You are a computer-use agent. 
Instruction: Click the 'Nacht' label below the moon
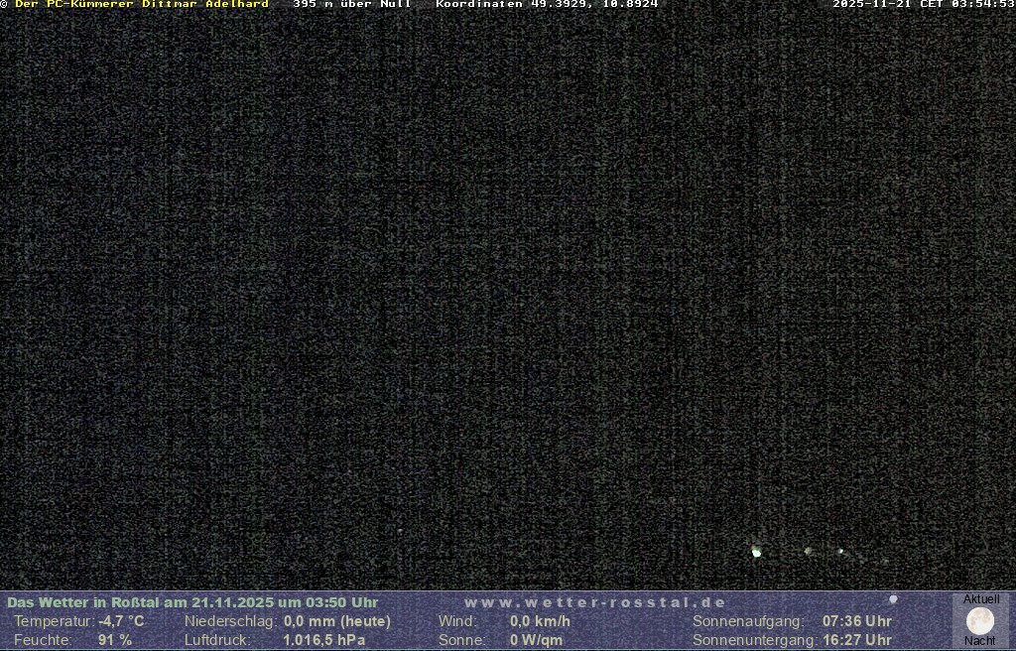tap(980, 641)
